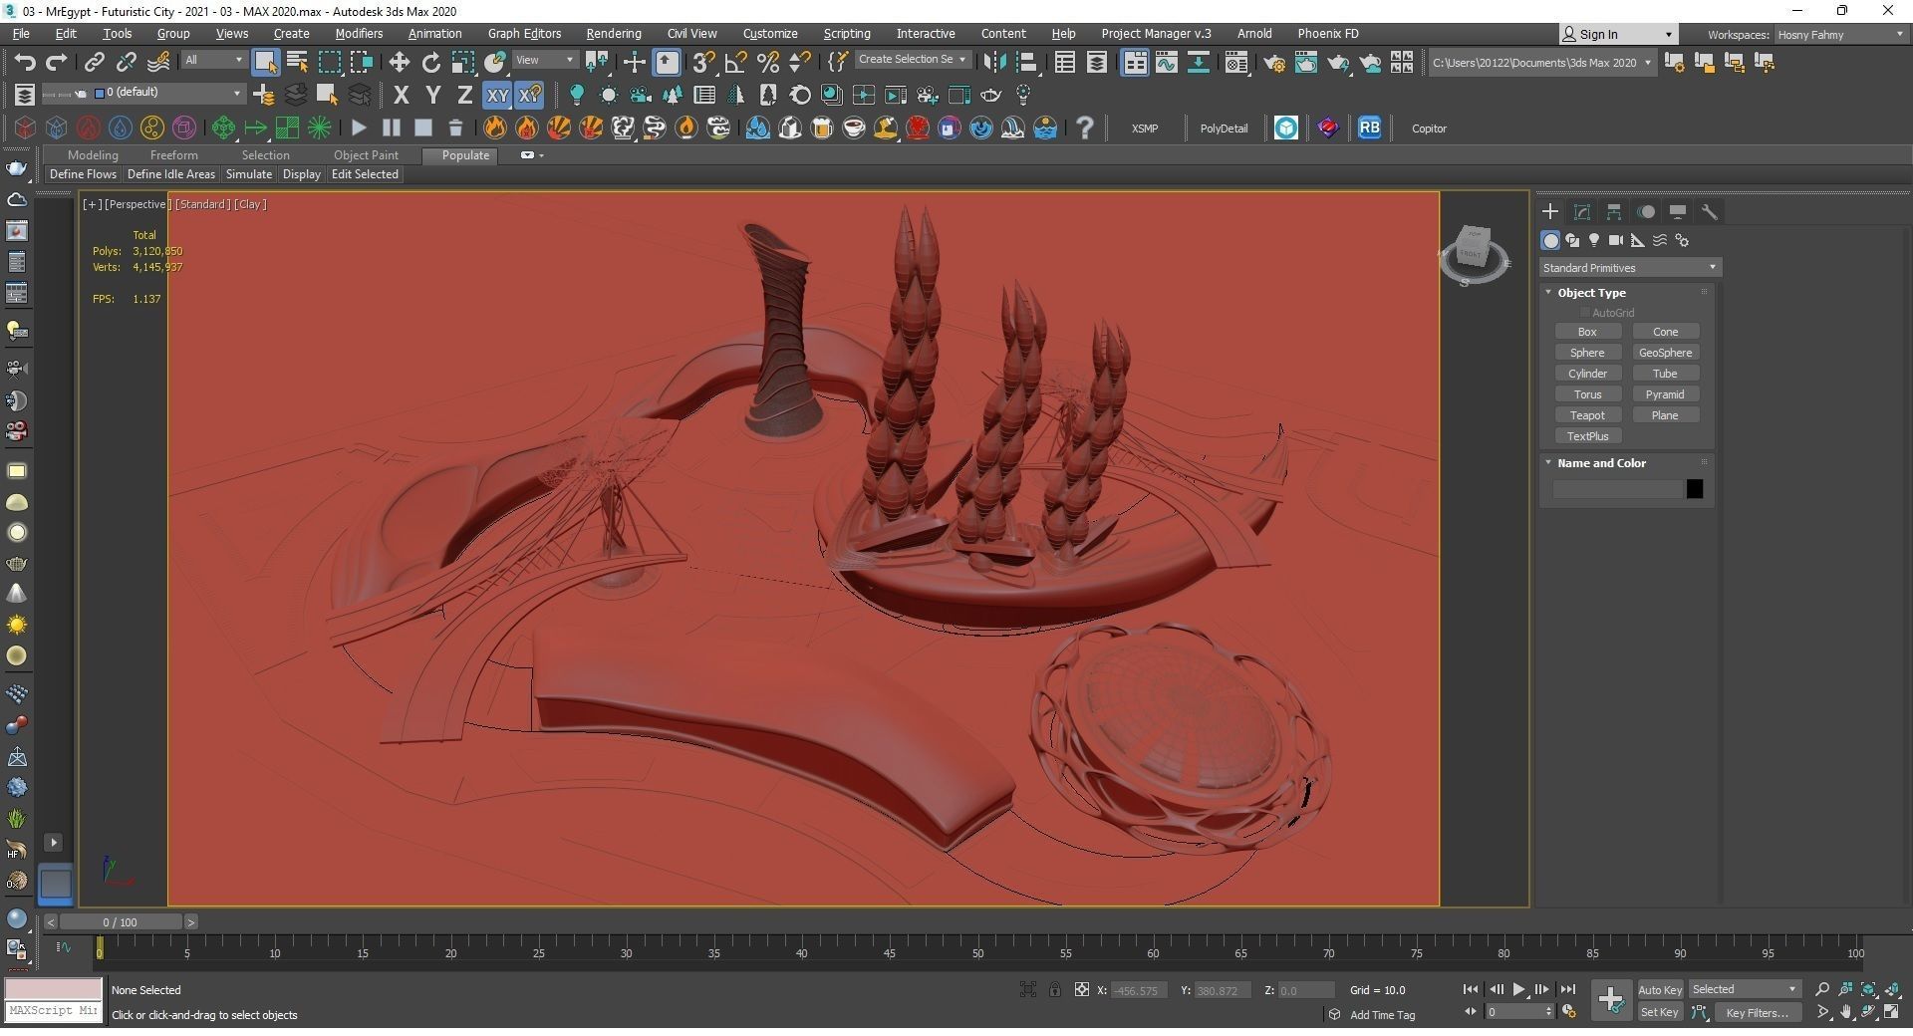Open the Mirror tool

coord(993,62)
